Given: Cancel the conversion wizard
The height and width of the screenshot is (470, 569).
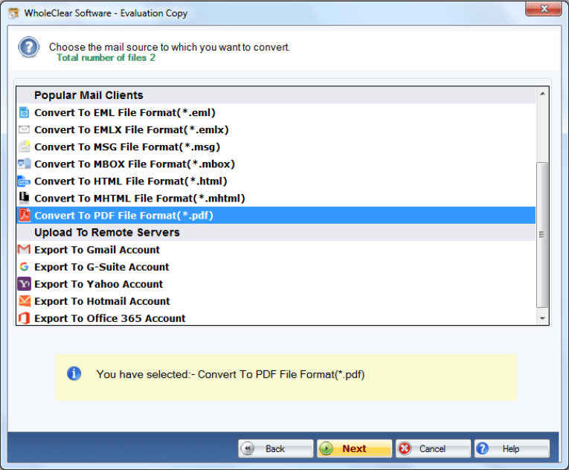Looking at the screenshot, I should [433, 448].
